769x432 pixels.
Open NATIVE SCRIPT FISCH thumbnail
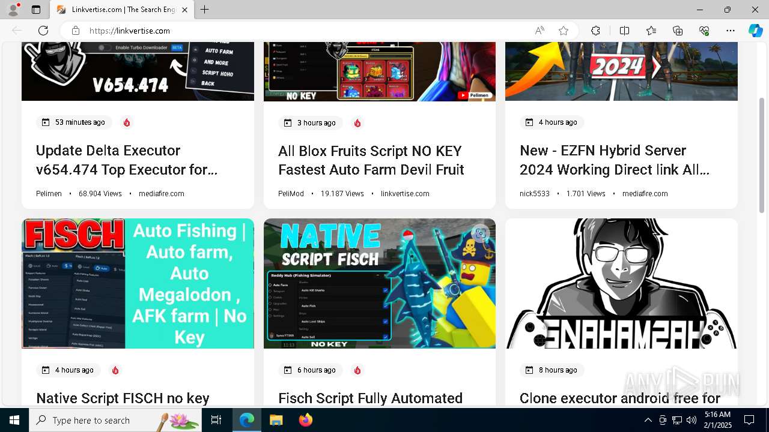(380, 283)
